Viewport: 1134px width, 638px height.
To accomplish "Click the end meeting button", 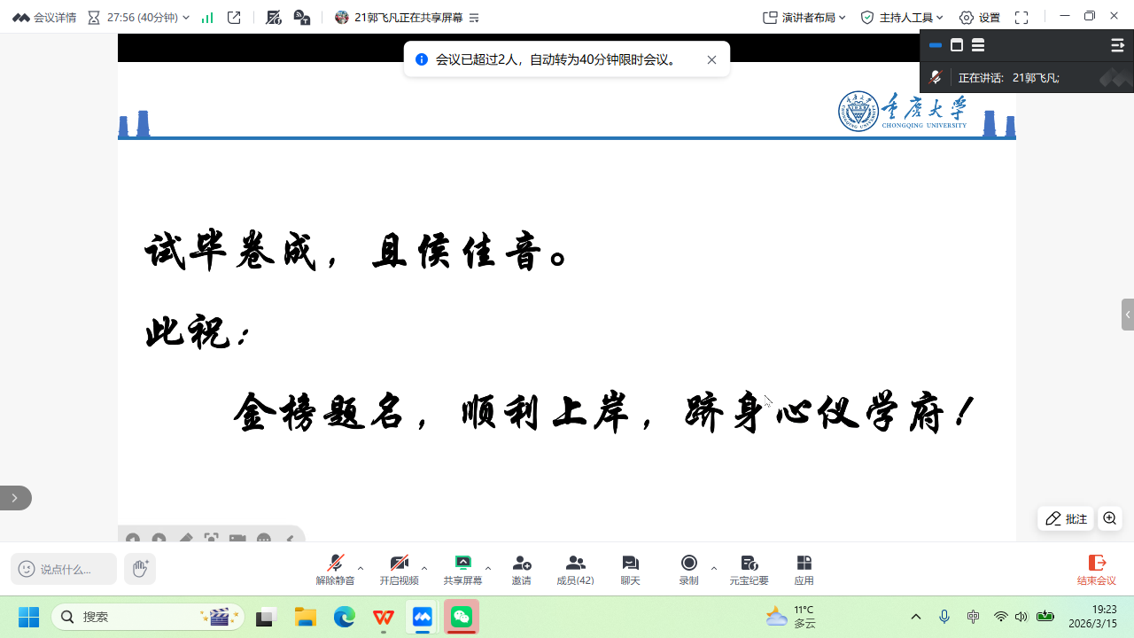I will click(1096, 569).
